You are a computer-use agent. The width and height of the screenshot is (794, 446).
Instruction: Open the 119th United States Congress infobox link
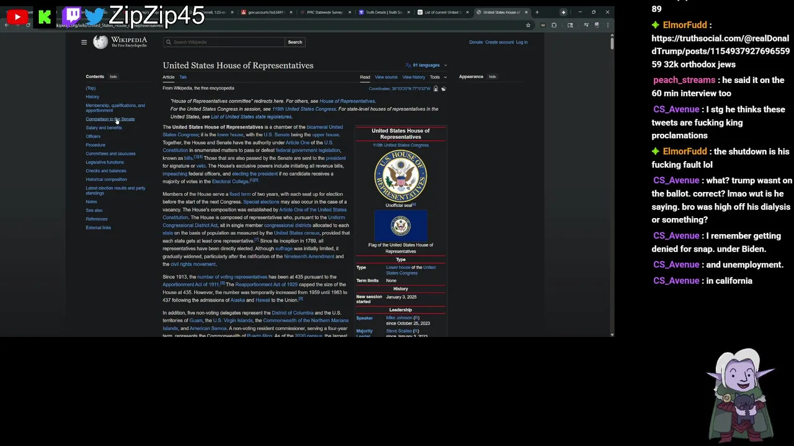click(x=401, y=145)
